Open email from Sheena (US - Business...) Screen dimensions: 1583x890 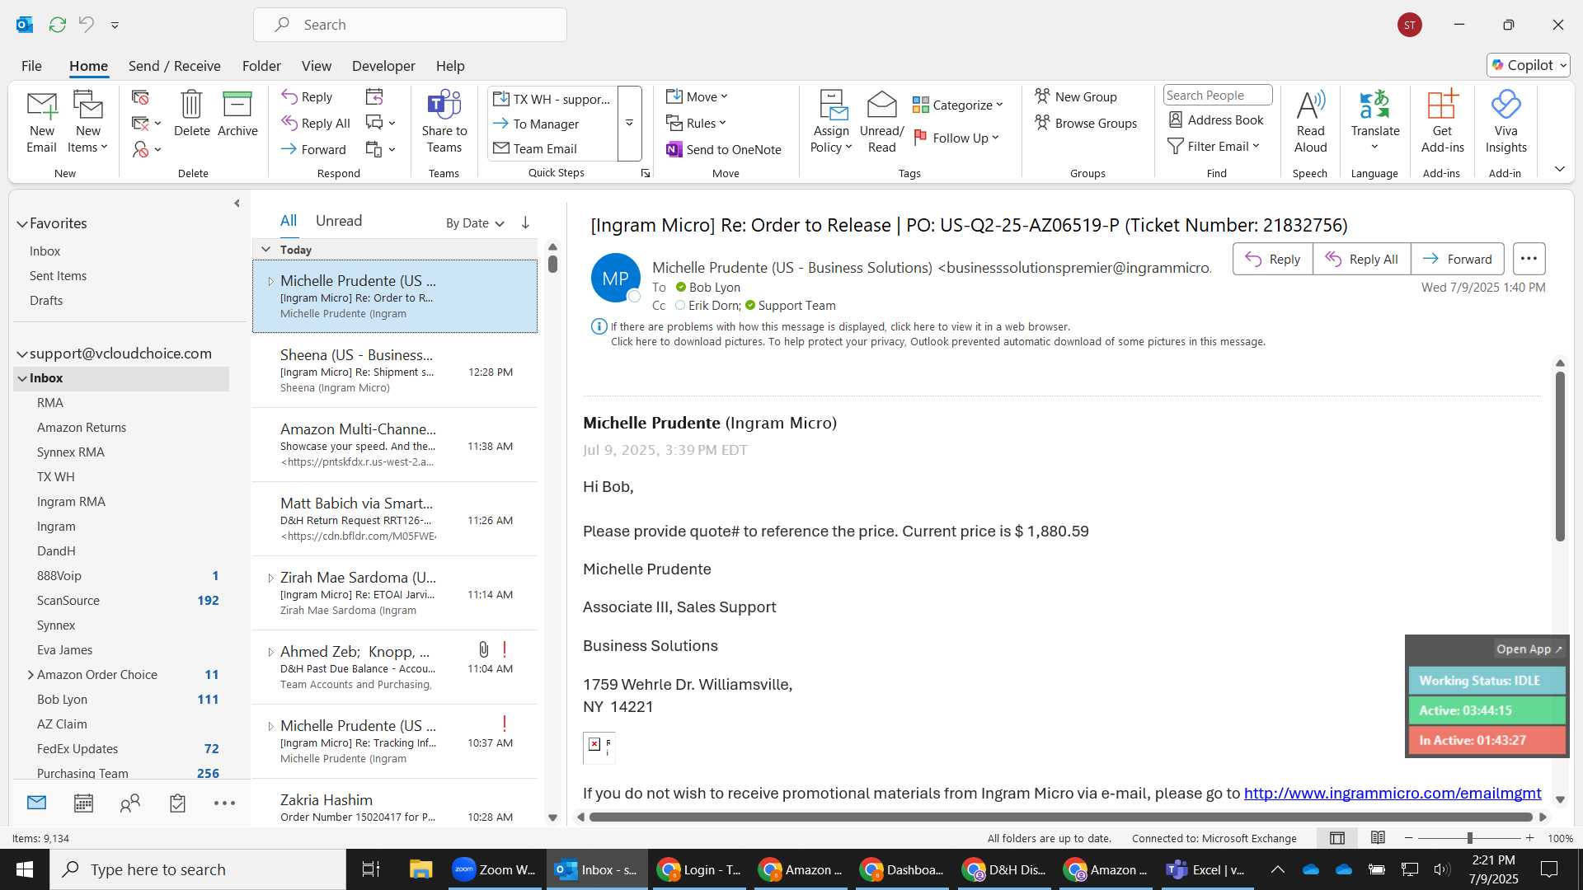395,371
